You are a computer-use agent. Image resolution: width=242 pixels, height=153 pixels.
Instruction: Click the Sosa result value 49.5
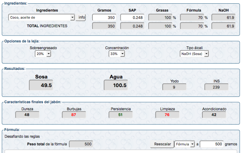click(x=42, y=85)
